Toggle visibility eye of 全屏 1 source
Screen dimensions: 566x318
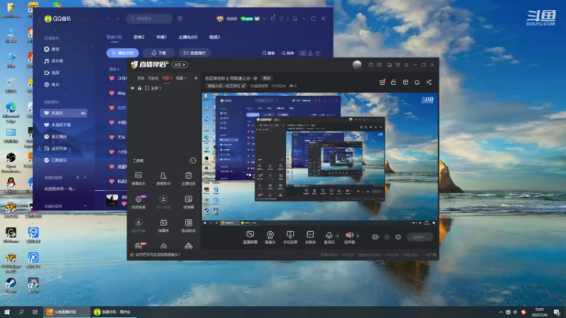point(132,88)
